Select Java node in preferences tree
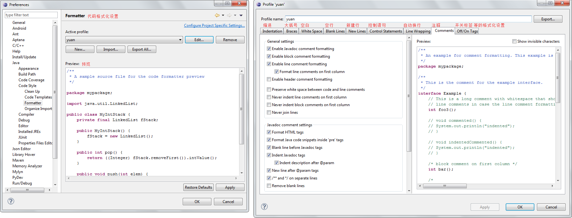This screenshot has height=218, width=572. pos(16,63)
